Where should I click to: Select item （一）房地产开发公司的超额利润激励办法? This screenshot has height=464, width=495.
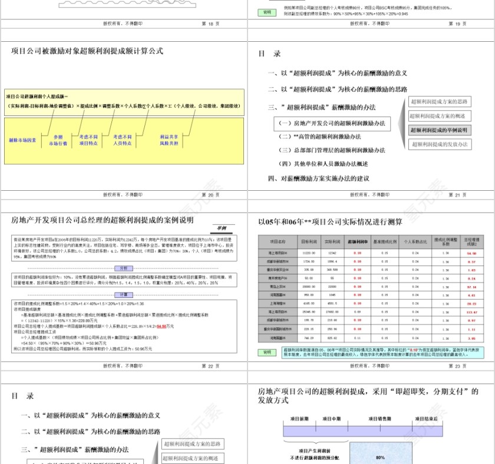pyautogui.click(x=331, y=123)
